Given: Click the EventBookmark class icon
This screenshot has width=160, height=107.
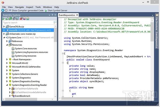Looking at the screenshot, I should click(13, 96).
